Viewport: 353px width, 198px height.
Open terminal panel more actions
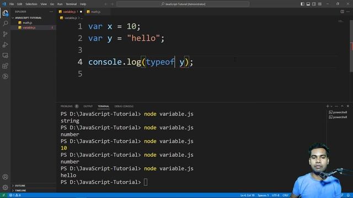336,106
